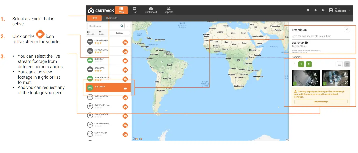Select camera 2 green button

tap(309, 64)
